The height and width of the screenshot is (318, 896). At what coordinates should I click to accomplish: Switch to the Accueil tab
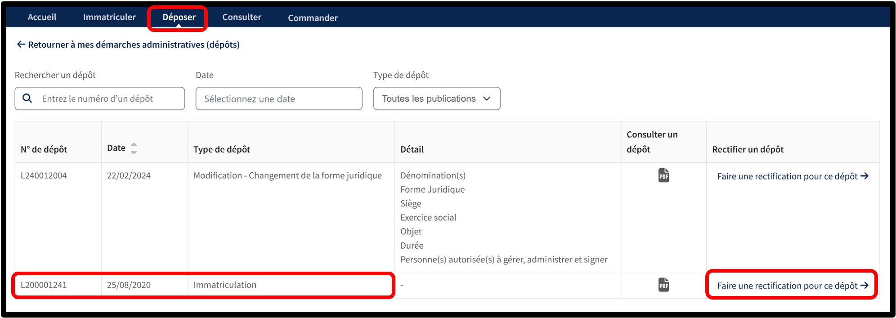[42, 17]
